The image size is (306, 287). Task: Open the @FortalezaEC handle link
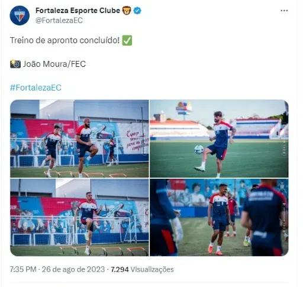(x=59, y=20)
